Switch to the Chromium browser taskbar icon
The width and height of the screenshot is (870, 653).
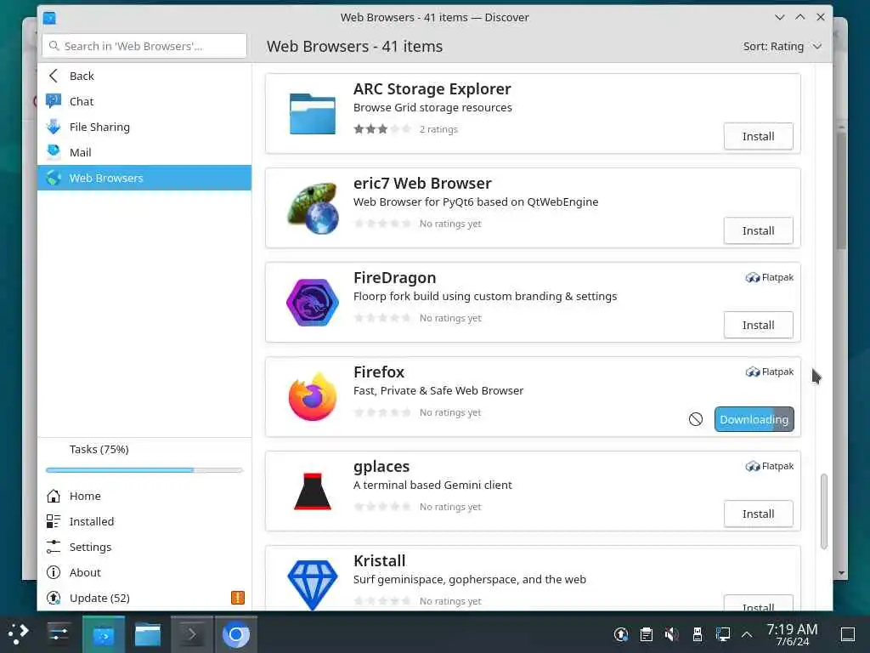point(236,634)
